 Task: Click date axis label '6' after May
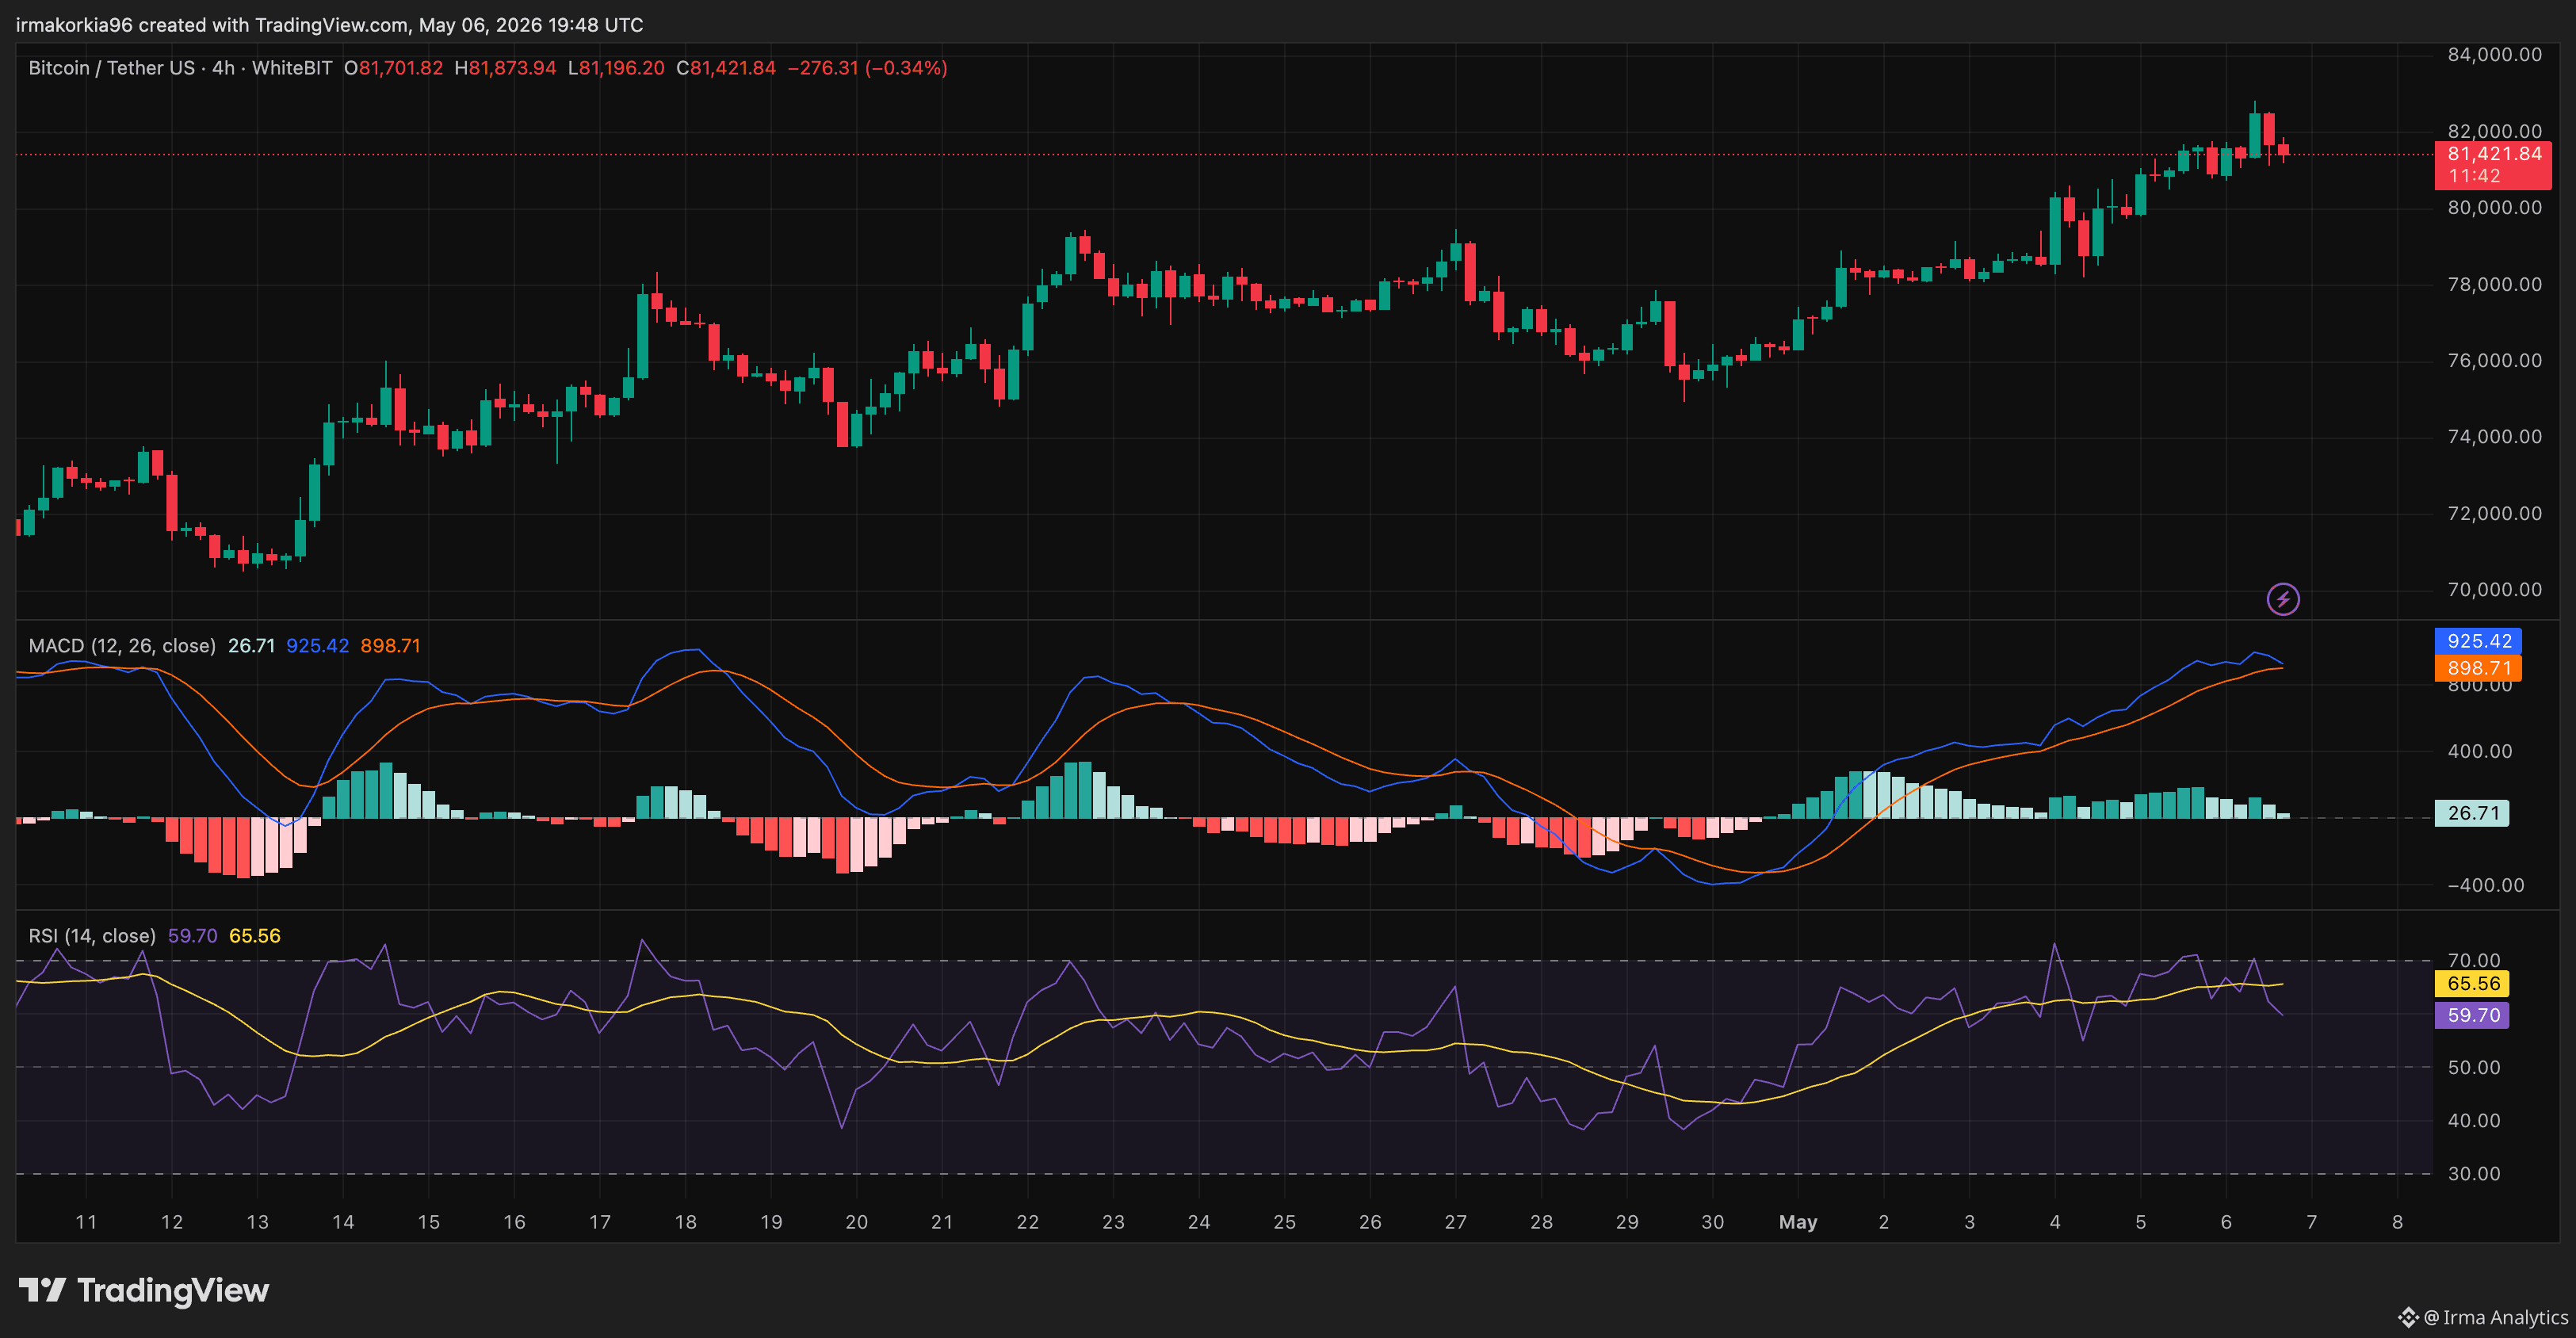(2226, 1222)
